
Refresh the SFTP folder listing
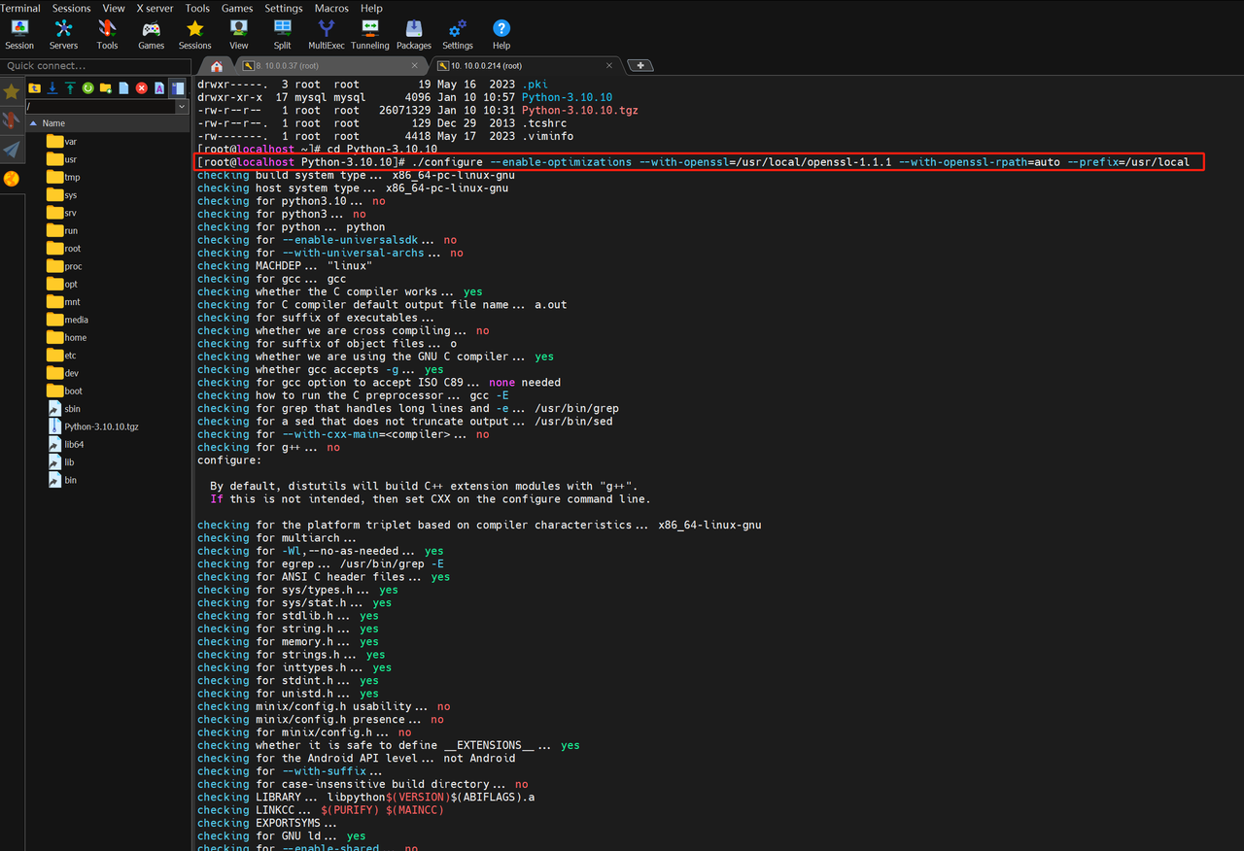87,88
